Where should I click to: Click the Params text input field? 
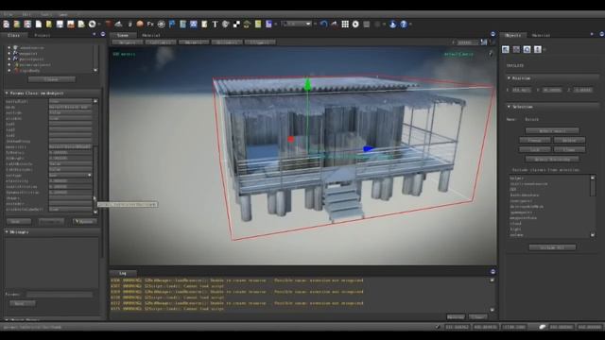pyautogui.click(x=60, y=295)
